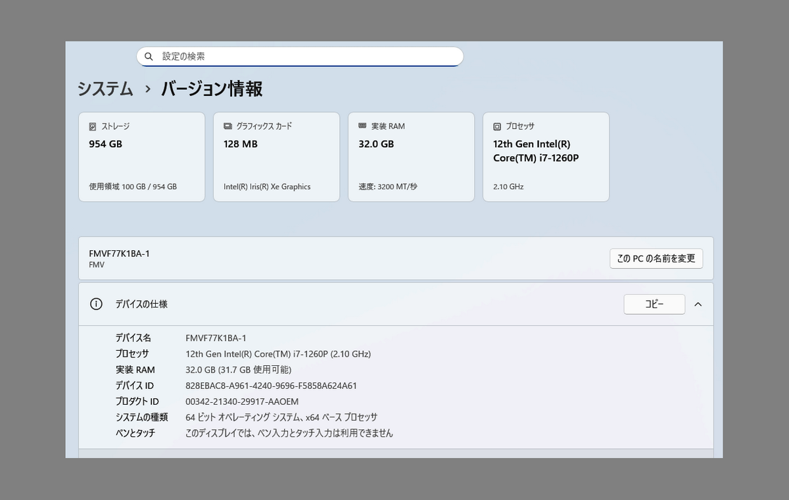Image resolution: width=789 pixels, height=500 pixels.
Task: Click この PC の名前を変更 button
Action: point(656,258)
